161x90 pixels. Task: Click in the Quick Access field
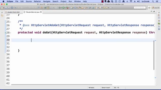point(140,8)
